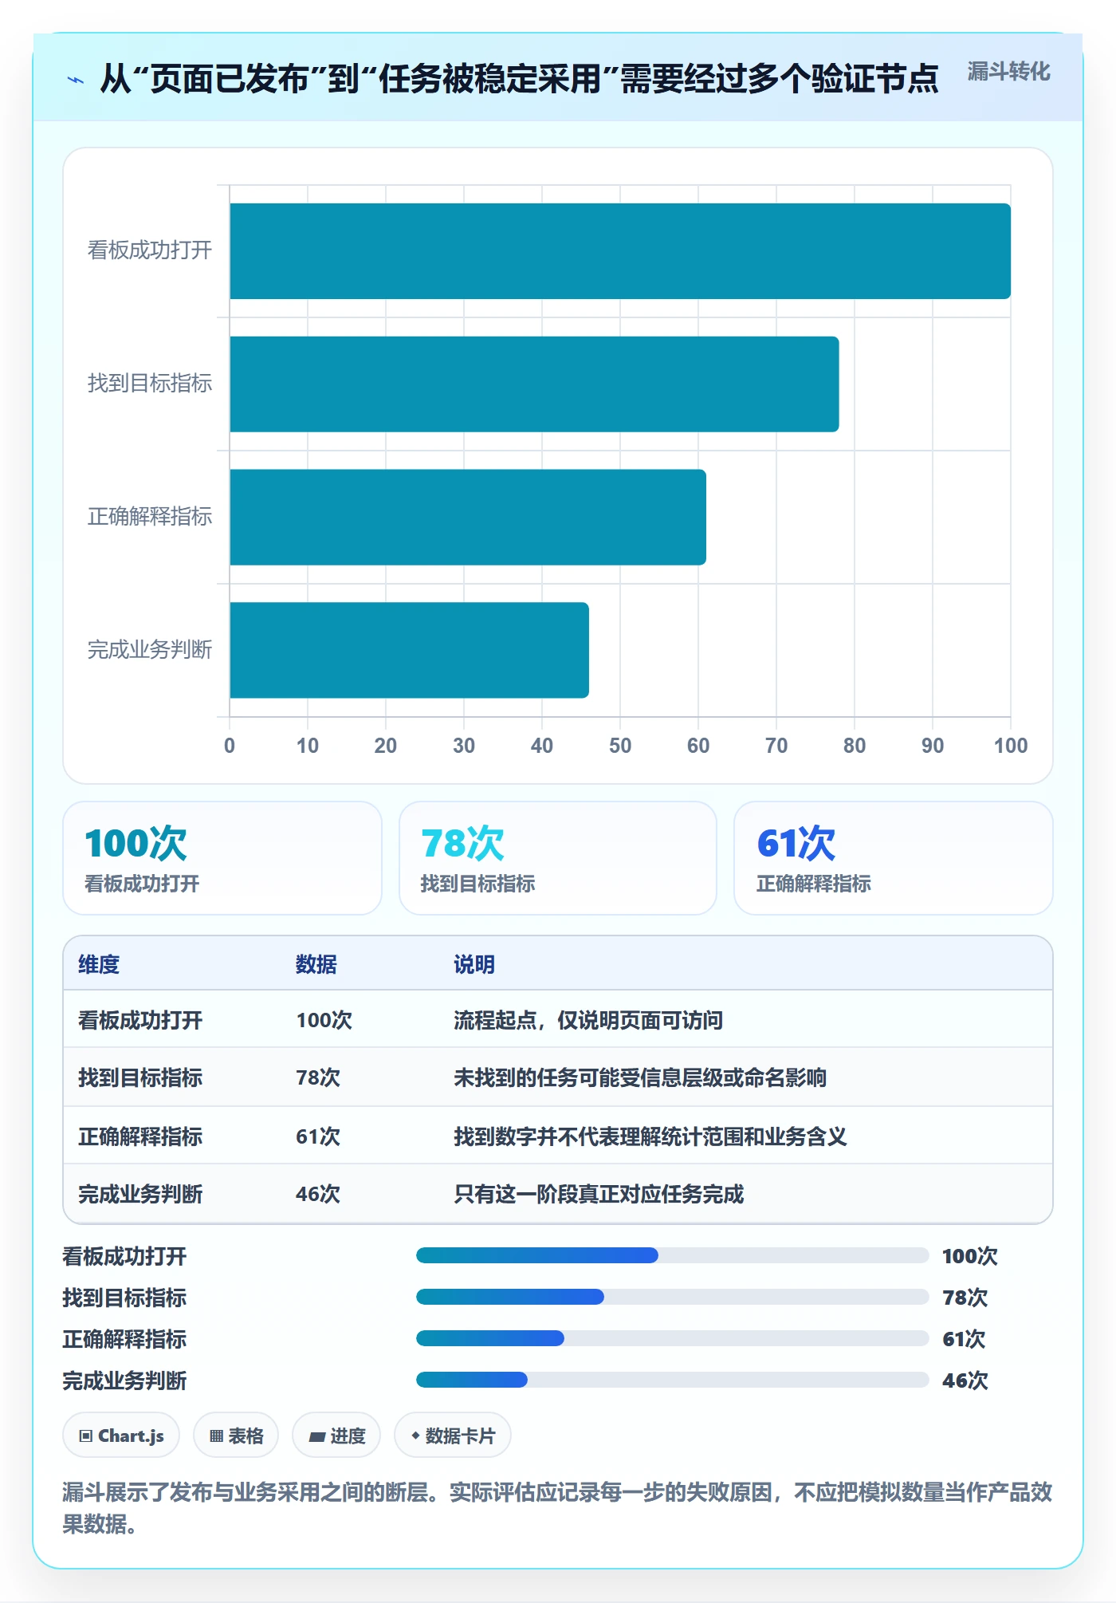Click the 数据卡片 chip
This screenshot has height=1603, width=1116.
click(453, 1436)
